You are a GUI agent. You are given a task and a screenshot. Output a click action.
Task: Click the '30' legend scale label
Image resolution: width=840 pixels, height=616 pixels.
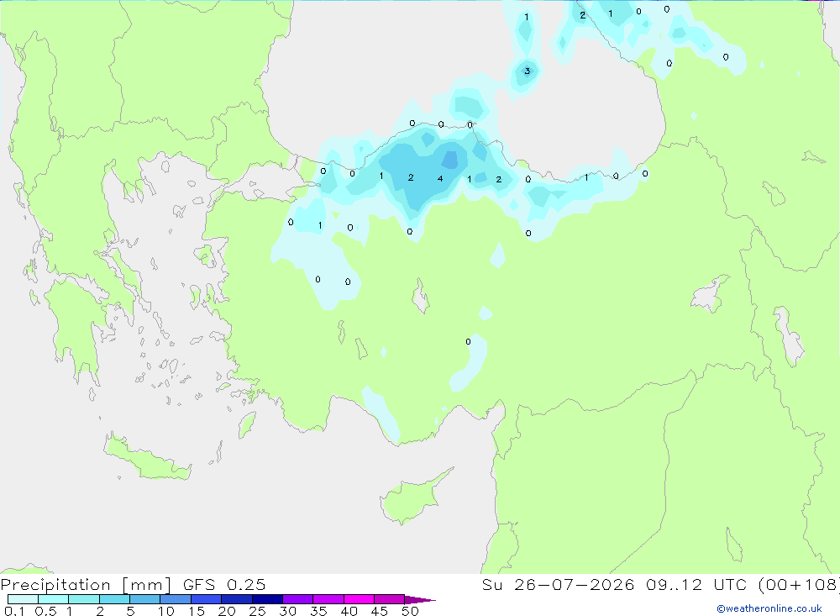tap(287, 611)
